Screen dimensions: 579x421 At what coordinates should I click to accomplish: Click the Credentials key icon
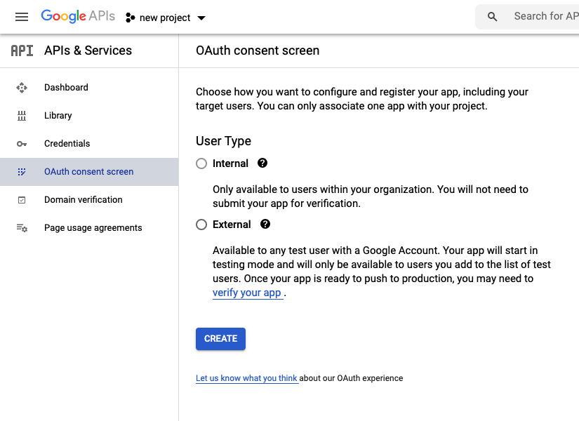(22, 144)
